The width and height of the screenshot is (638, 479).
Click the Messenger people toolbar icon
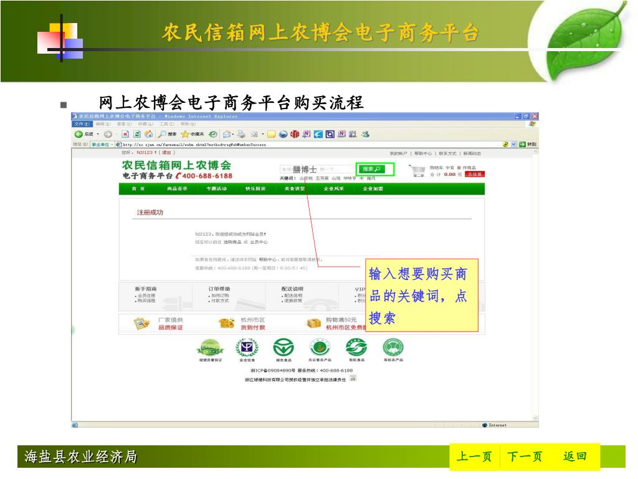pyautogui.click(x=365, y=134)
